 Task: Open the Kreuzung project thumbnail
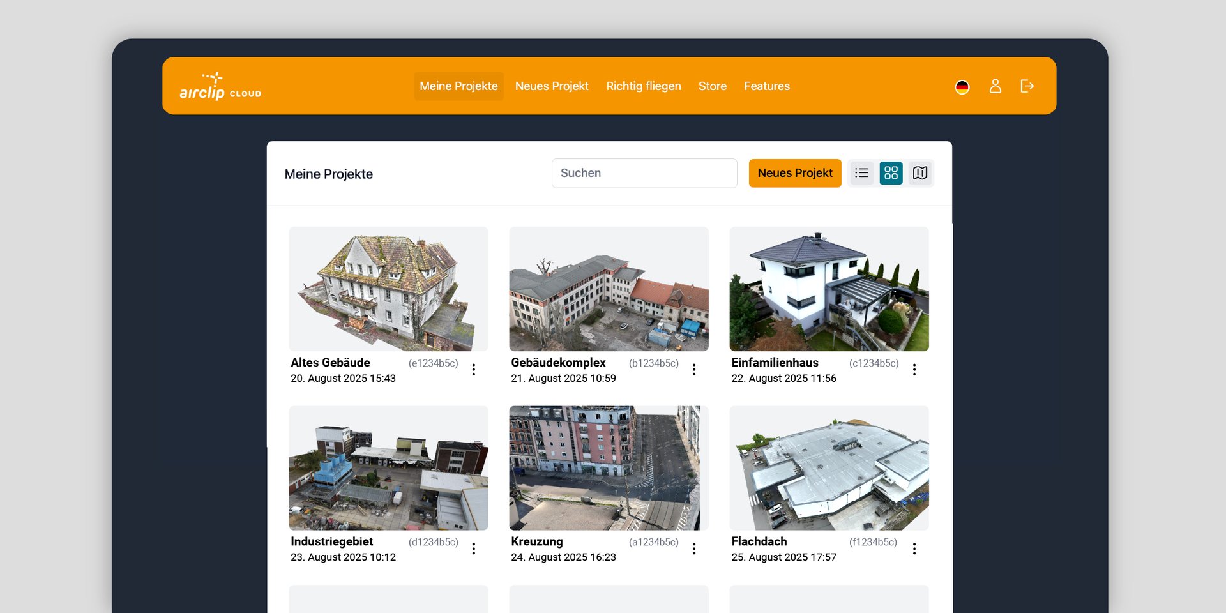coord(609,468)
